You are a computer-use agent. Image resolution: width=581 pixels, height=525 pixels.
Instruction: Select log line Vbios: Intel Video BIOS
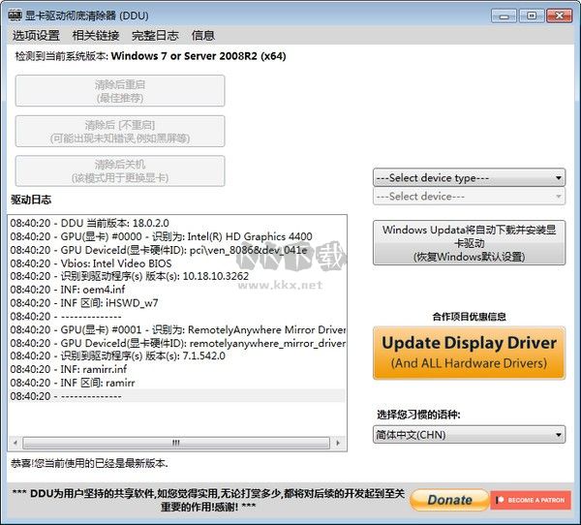pos(177,263)
